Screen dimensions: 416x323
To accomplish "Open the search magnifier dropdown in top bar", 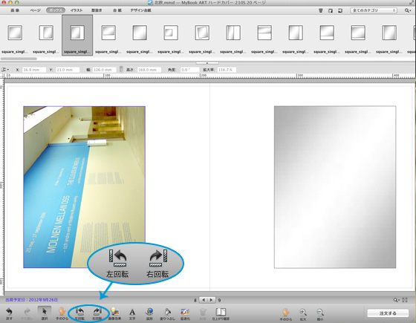I will pyautogui.click(x=408, y=10).
